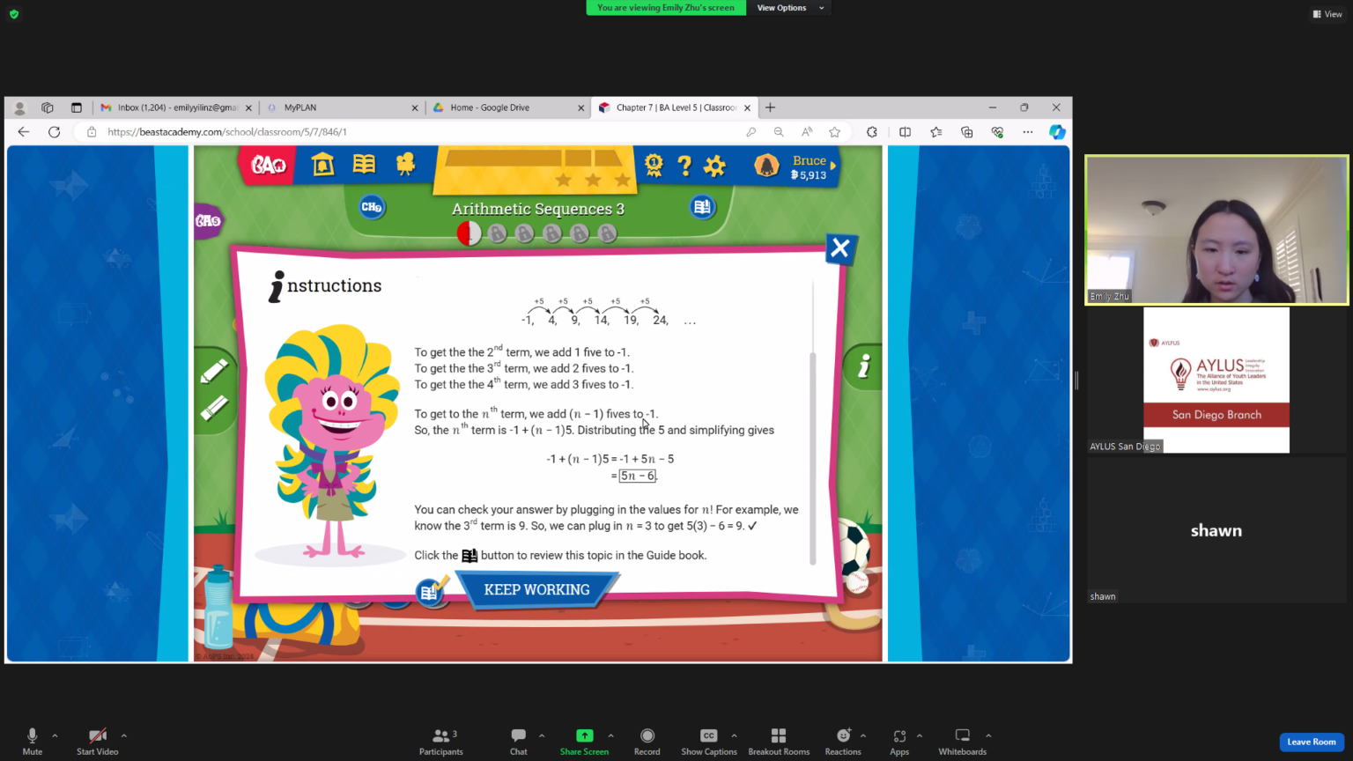Select the eraser tool below the pencil
Viewport: 1353px width, 761px height.
coord(214,408)
